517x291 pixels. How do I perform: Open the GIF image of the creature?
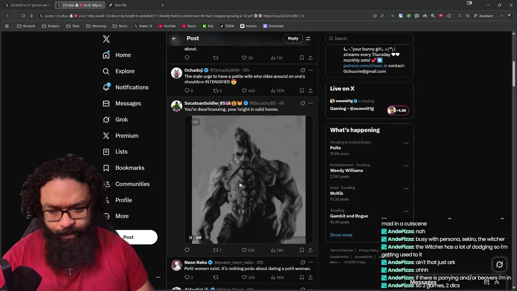coord(249,179)
